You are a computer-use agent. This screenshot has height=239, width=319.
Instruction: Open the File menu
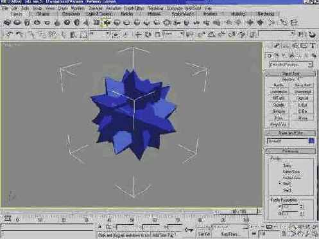[4, 8]
